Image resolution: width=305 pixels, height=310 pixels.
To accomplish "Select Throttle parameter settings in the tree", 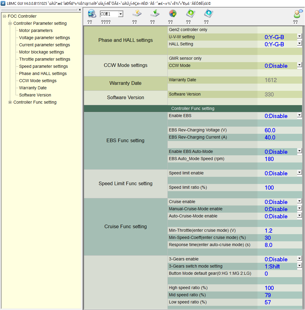I will click(x=45, y=59).
